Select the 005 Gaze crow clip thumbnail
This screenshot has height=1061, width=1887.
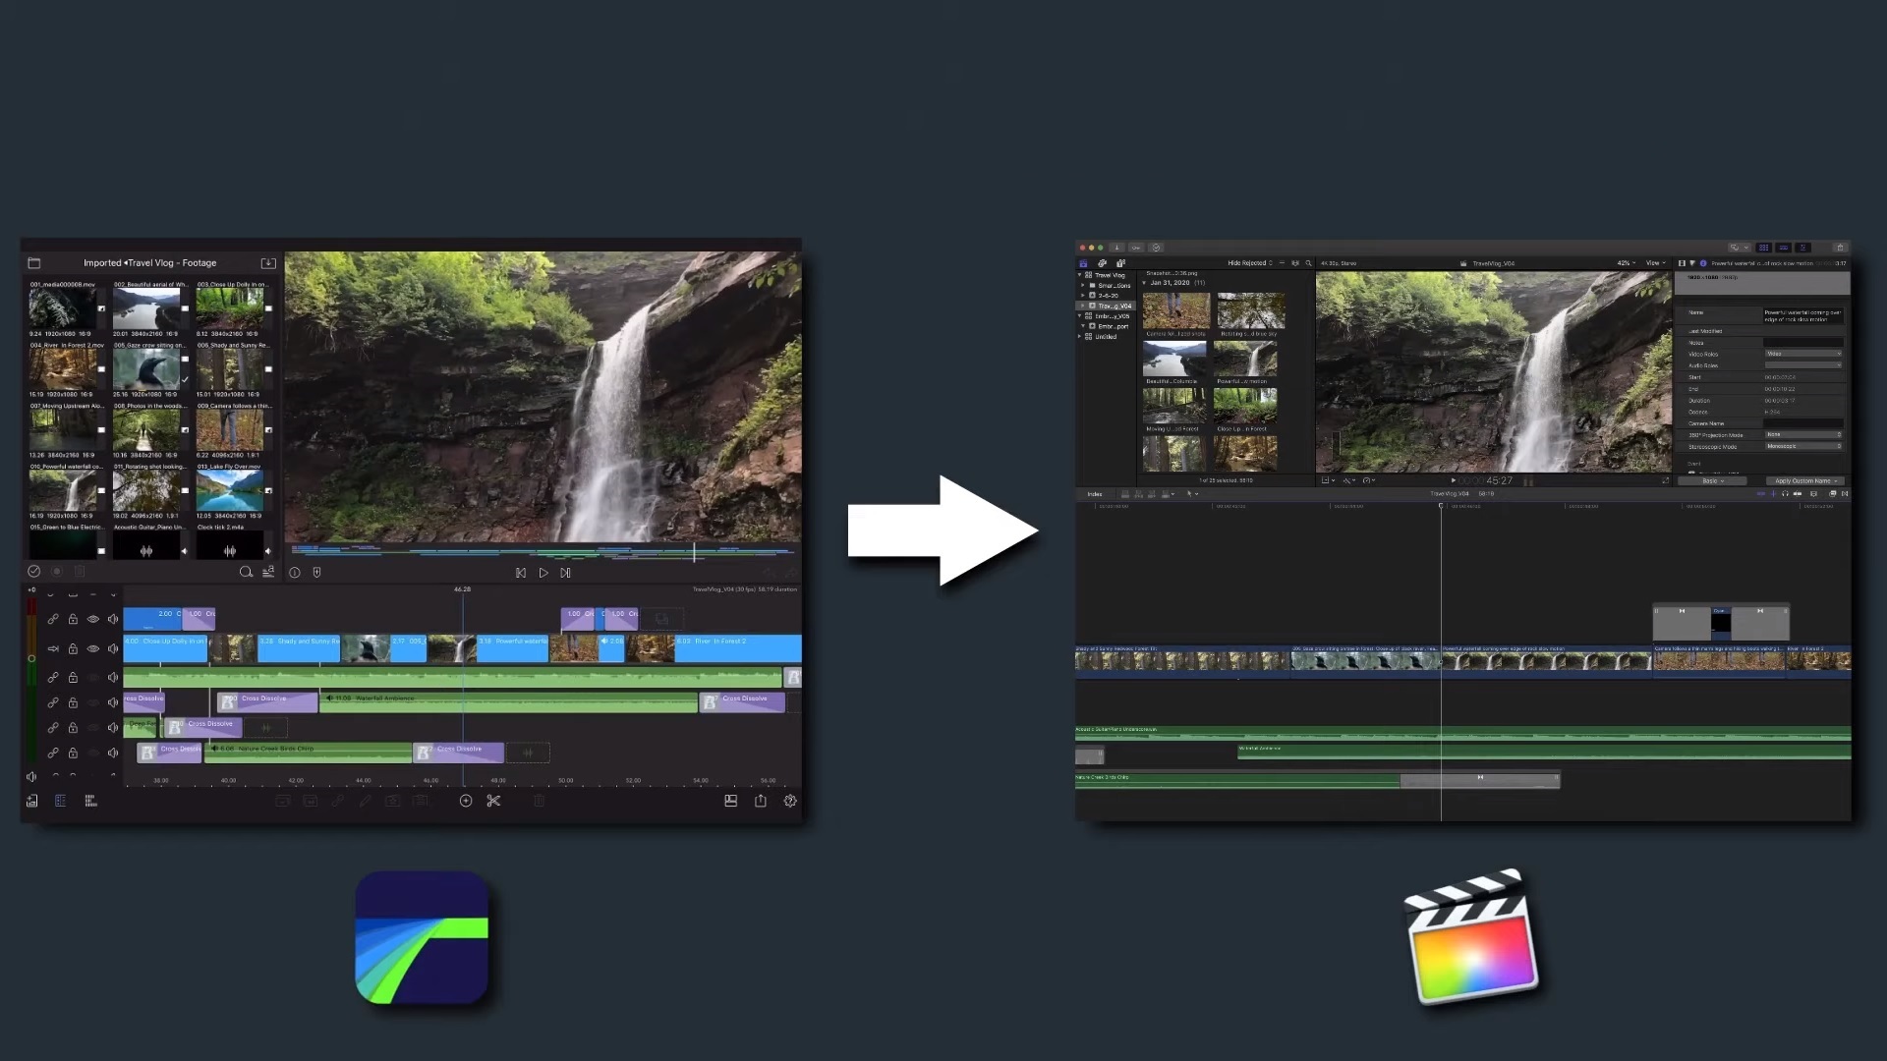tap(146, 369)
